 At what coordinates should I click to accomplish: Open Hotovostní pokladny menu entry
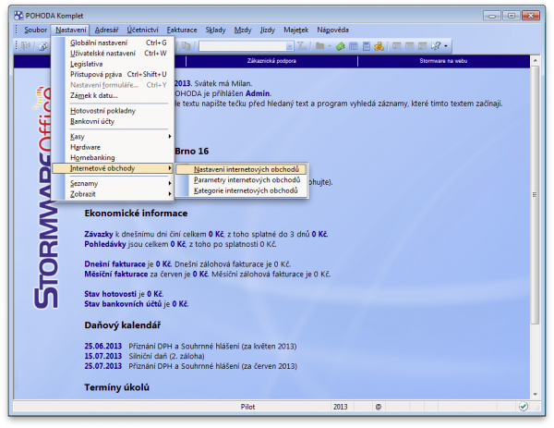[113, 111]
